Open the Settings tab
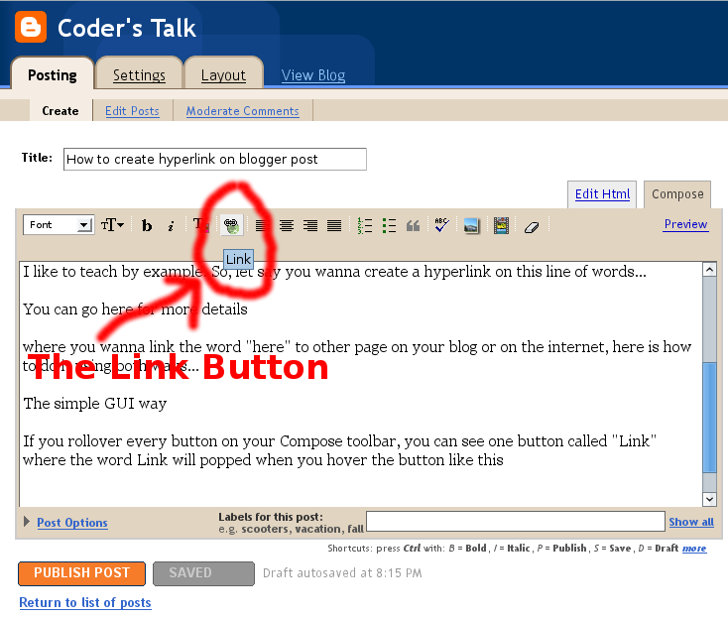Viewport: 728px width, 618px height. [139, 74]
